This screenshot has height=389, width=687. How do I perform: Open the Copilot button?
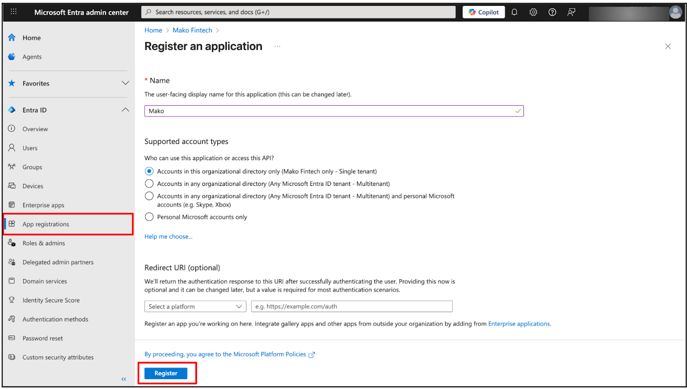click(484, 12)
